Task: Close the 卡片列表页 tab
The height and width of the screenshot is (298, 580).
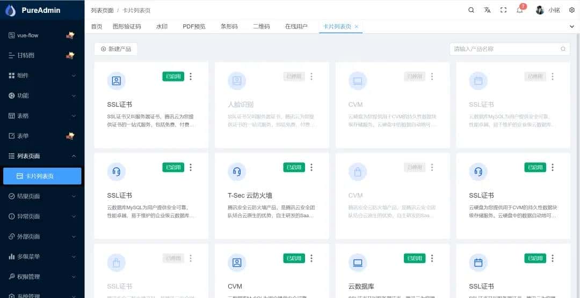Action: click(x=356, y=27)
